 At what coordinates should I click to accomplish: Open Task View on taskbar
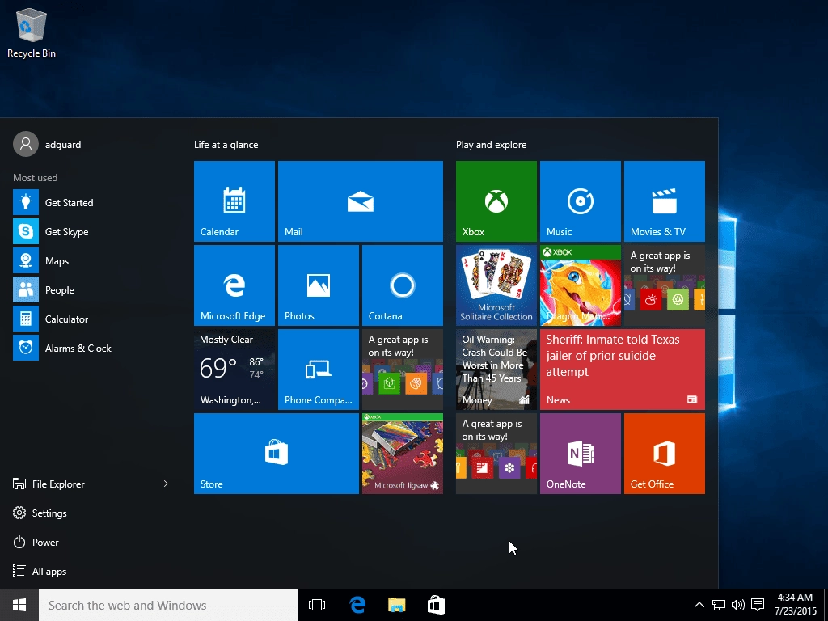(317, 605)
